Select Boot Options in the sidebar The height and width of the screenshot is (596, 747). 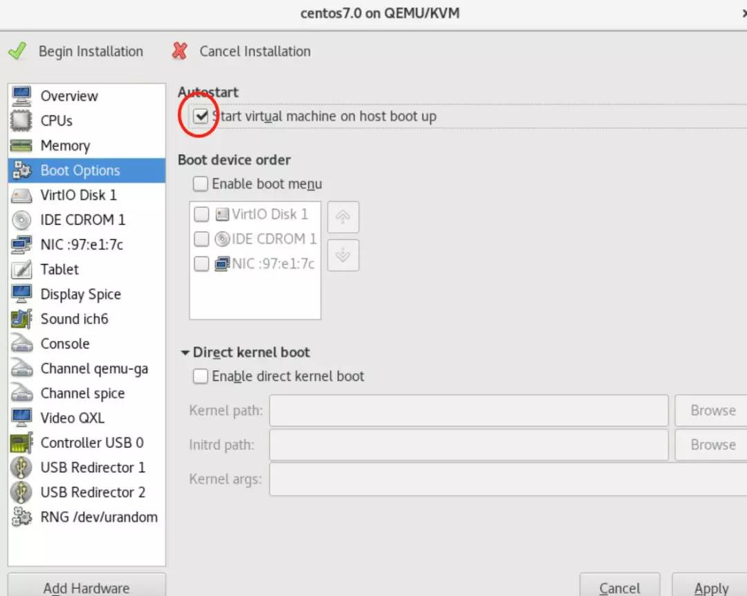(x=86, y=170)
